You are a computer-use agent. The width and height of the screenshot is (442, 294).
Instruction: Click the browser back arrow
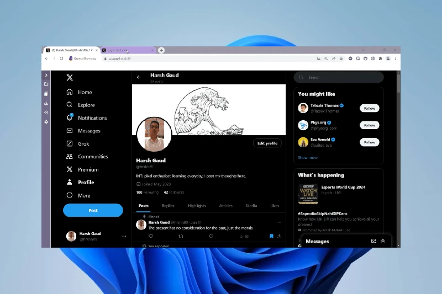(46, 58)
